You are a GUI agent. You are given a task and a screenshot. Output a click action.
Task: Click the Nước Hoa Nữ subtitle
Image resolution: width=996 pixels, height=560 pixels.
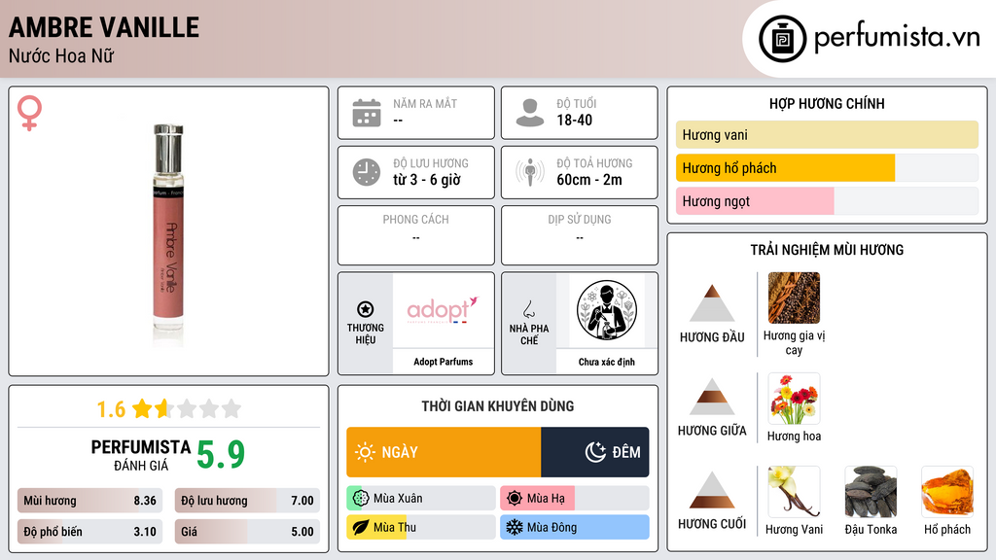pyautogui.click(x=61, y=55)
